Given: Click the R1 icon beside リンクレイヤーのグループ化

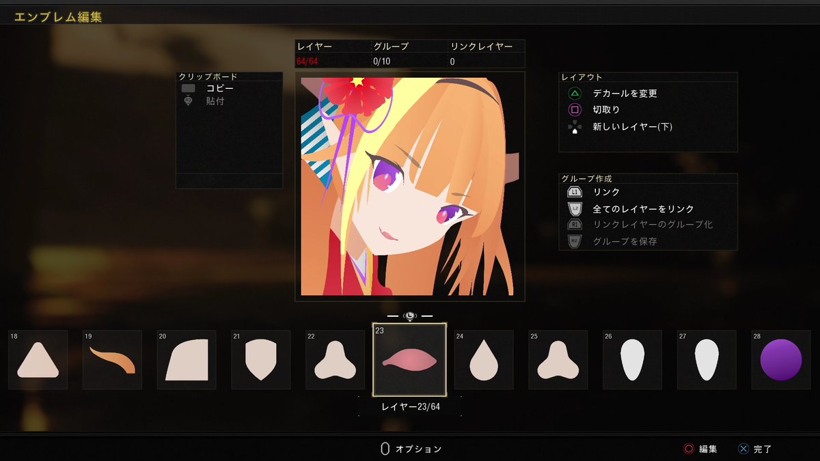Looking at the screenshot, I should click(x=575, y=225).
